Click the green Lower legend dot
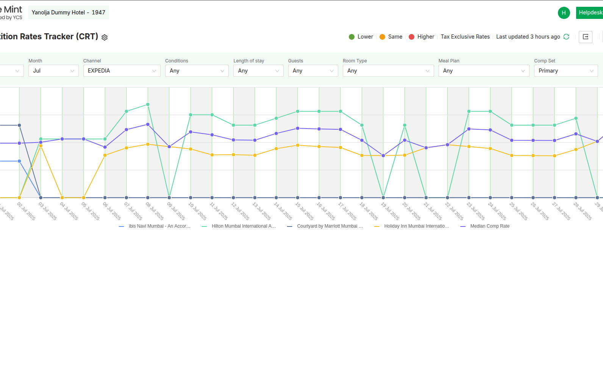 (351, 37)
